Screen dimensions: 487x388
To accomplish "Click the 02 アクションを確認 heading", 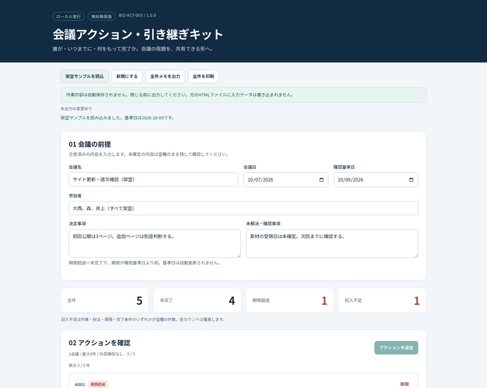I will pos(99,343).
